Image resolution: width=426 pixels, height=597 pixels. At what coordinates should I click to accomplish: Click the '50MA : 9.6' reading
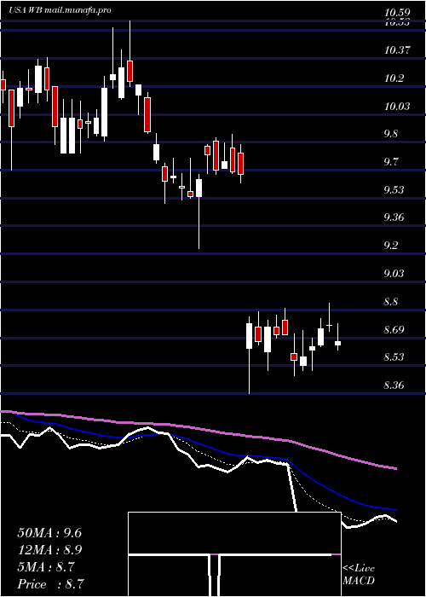click(49, 533)
